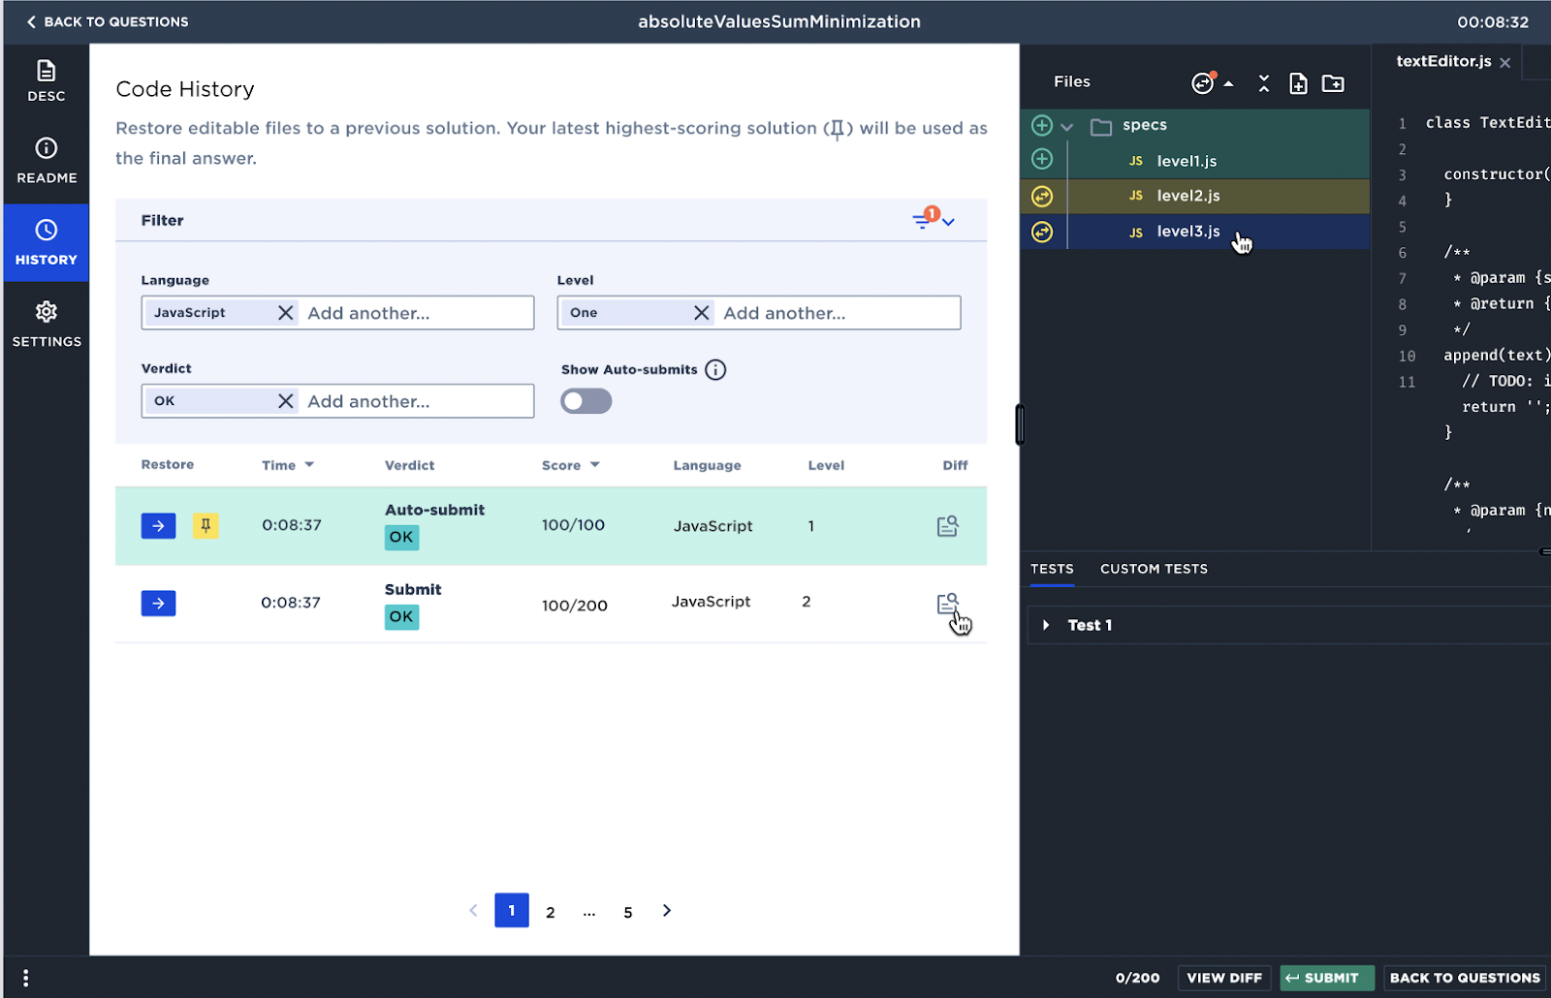Close the textEditor.js tab
This screenshot has width=1551, height=998.
[x=1505, y=63]
